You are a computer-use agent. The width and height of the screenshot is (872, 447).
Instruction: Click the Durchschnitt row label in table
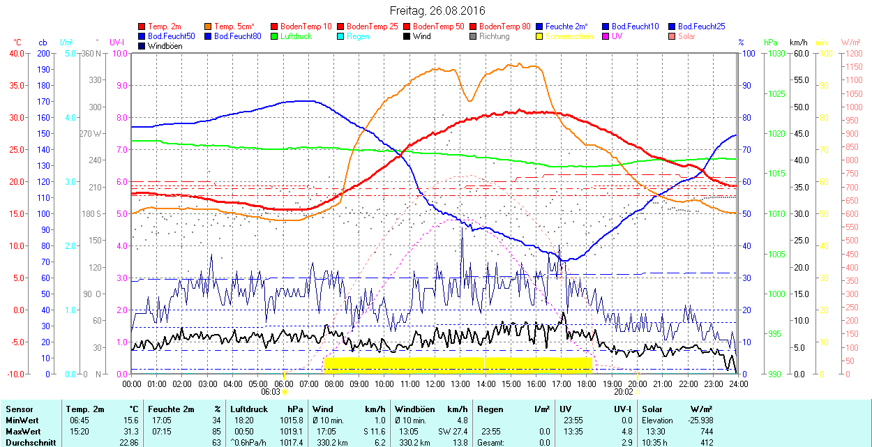(x=29, y=442)
